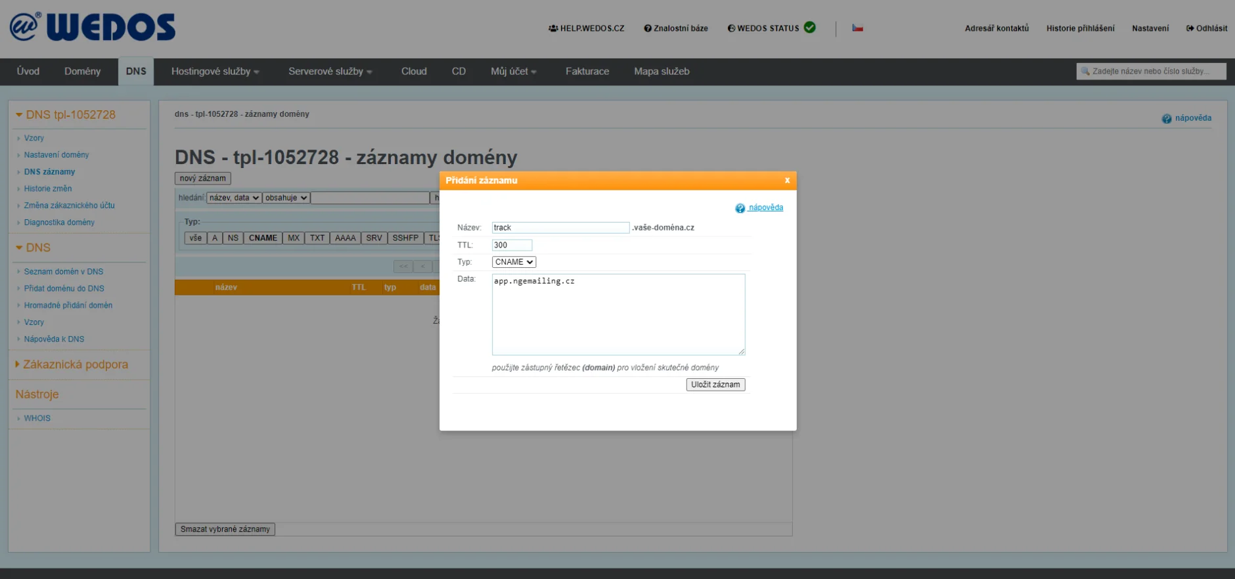1235x579 pixels.
Task: Click the help icon inside the dialog
Action: click(x=740, y=208)
